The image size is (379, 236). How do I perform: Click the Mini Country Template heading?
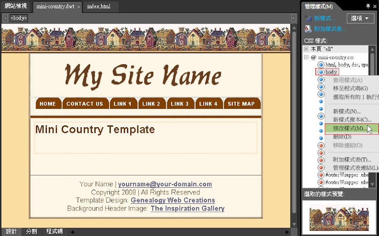95,130
